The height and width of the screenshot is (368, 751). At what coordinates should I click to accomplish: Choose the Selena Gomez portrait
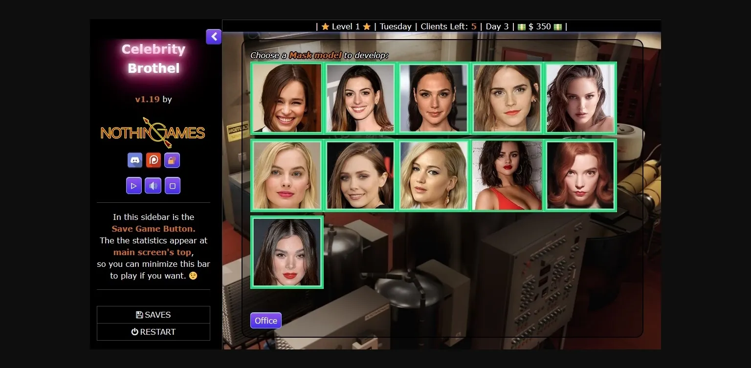(x=507, y=175)
